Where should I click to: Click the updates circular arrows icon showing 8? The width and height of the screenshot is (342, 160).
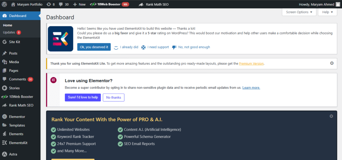tap(49, 4)
